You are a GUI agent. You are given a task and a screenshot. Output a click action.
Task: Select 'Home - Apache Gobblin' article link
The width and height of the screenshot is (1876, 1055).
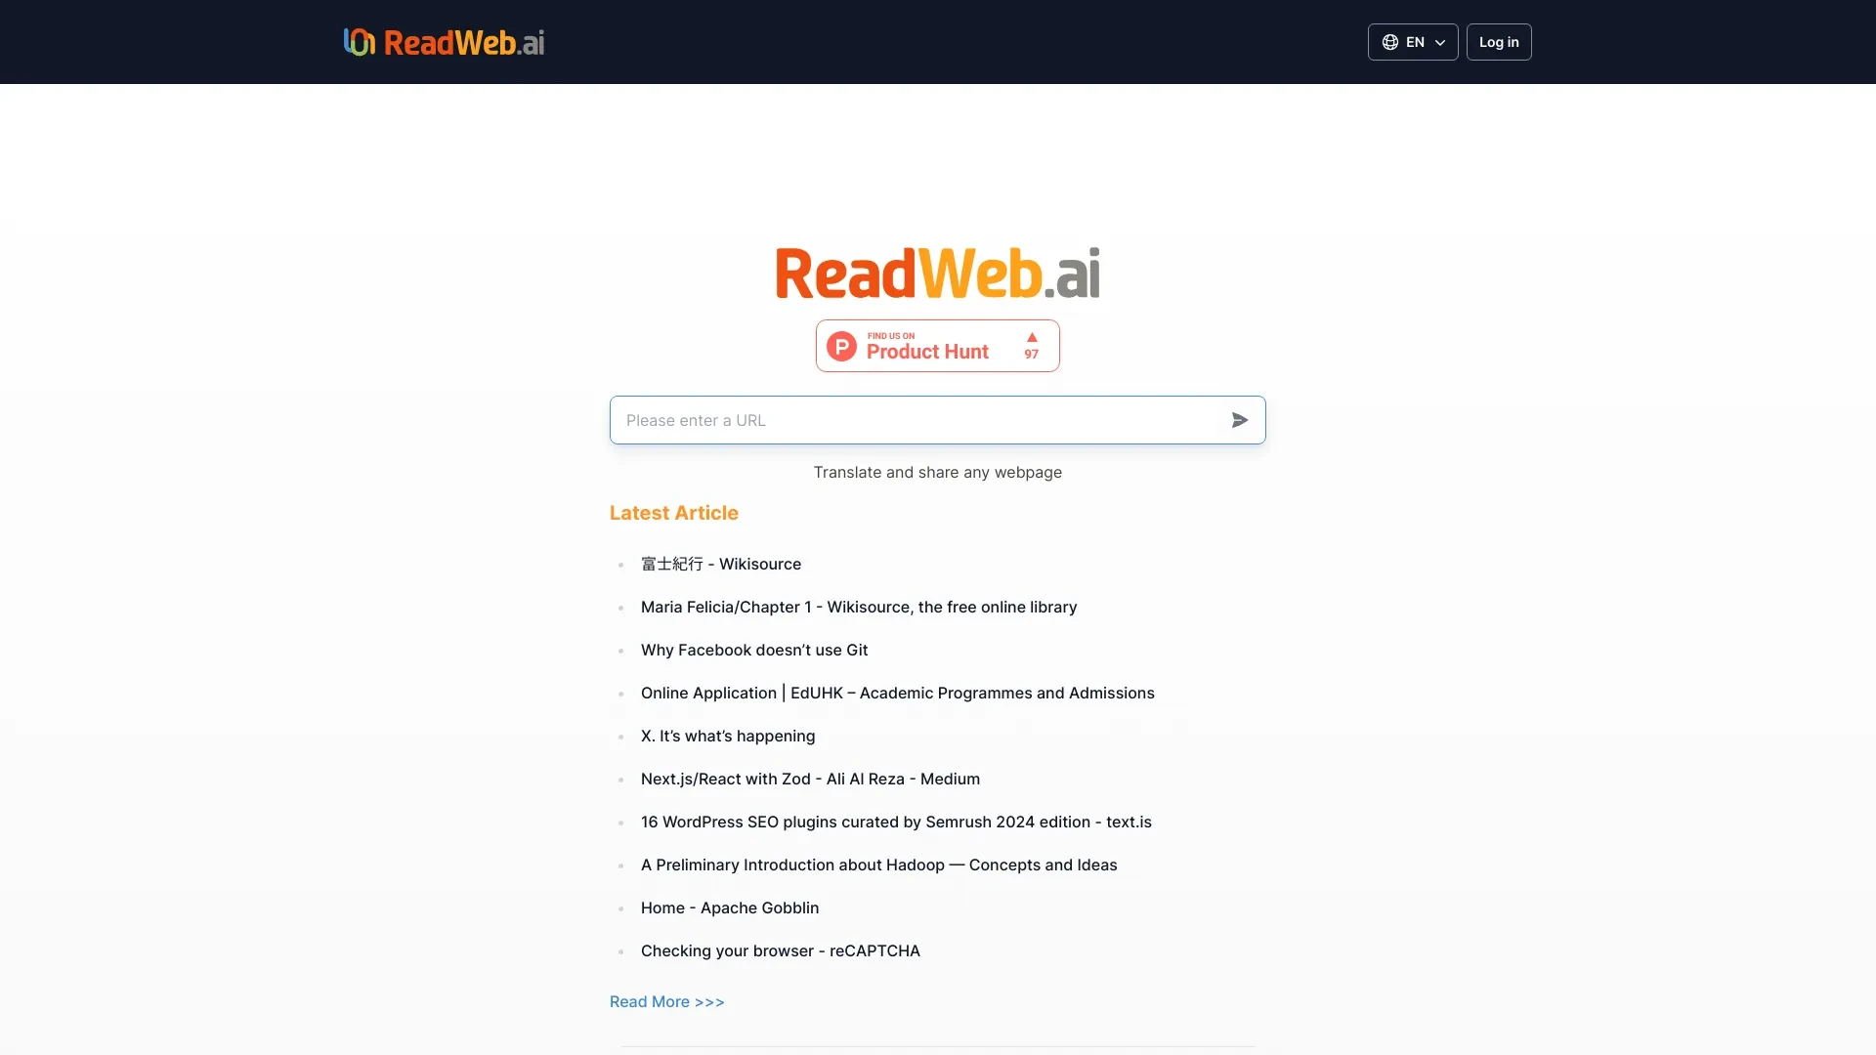[729, 907]
